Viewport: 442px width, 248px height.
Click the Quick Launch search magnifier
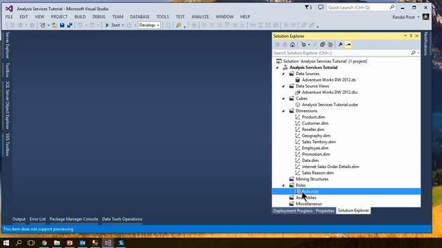tap(392, 8)
